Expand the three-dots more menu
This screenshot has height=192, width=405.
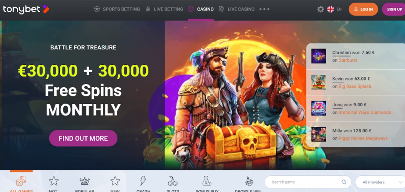(264, 9)
